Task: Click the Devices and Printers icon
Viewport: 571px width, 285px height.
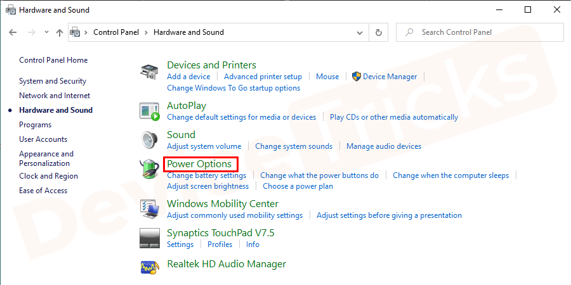Action: click(x=150, y=71)
